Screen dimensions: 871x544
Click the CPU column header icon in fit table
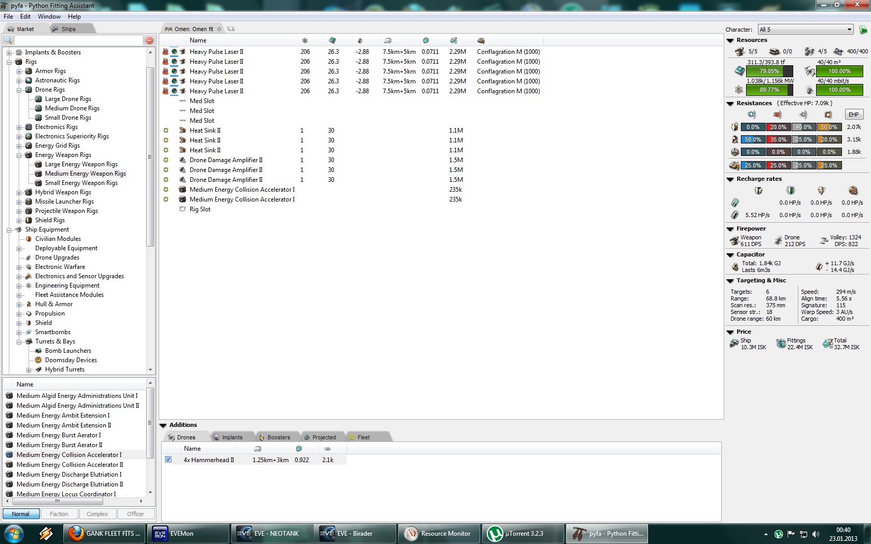tap(332, 40)
